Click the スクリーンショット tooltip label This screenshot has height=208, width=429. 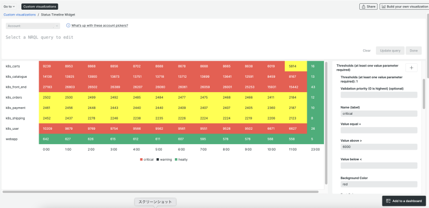tap(155, 202)
